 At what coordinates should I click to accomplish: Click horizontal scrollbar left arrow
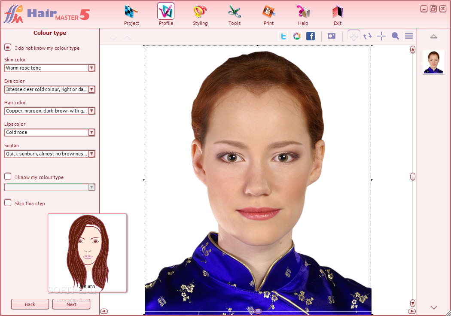click(x=104, y=311)
